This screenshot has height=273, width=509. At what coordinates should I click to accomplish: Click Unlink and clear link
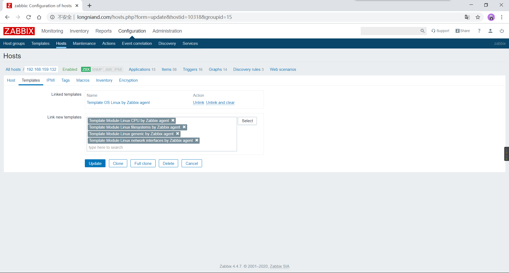click(220, 103)
